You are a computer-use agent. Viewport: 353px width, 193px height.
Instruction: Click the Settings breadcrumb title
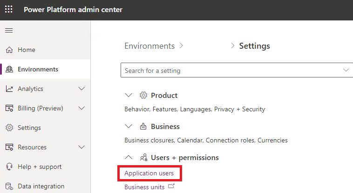tap(254, 46)
